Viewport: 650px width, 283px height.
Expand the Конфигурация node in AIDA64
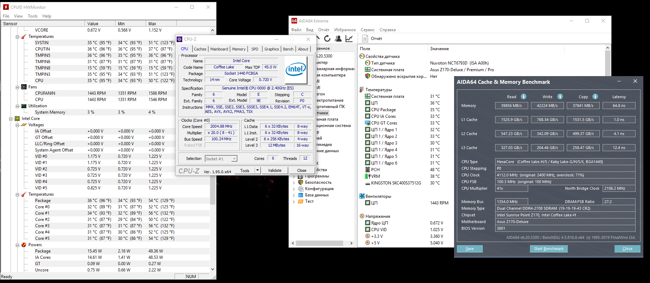[x=294, y=189]
